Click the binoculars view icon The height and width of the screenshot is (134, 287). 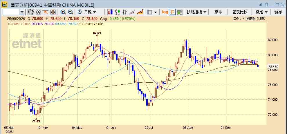pos(38,12)
